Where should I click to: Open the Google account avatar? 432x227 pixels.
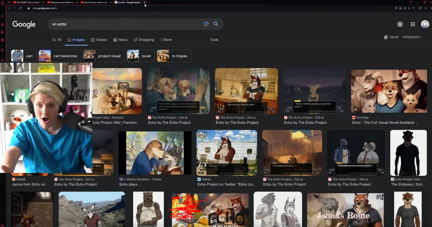click(x=425, y=24)
